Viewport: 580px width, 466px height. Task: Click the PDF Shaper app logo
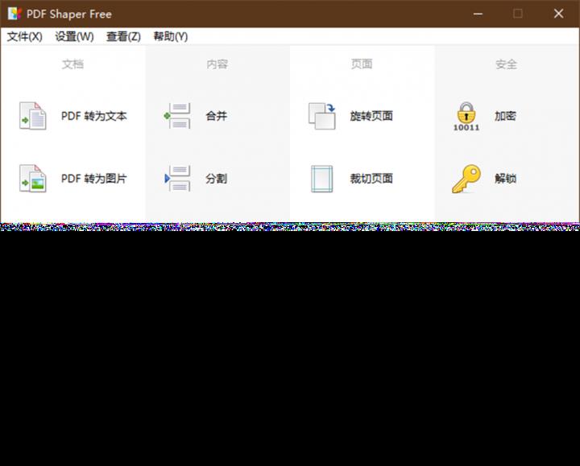pyautogui.click(x=14, y=14)
